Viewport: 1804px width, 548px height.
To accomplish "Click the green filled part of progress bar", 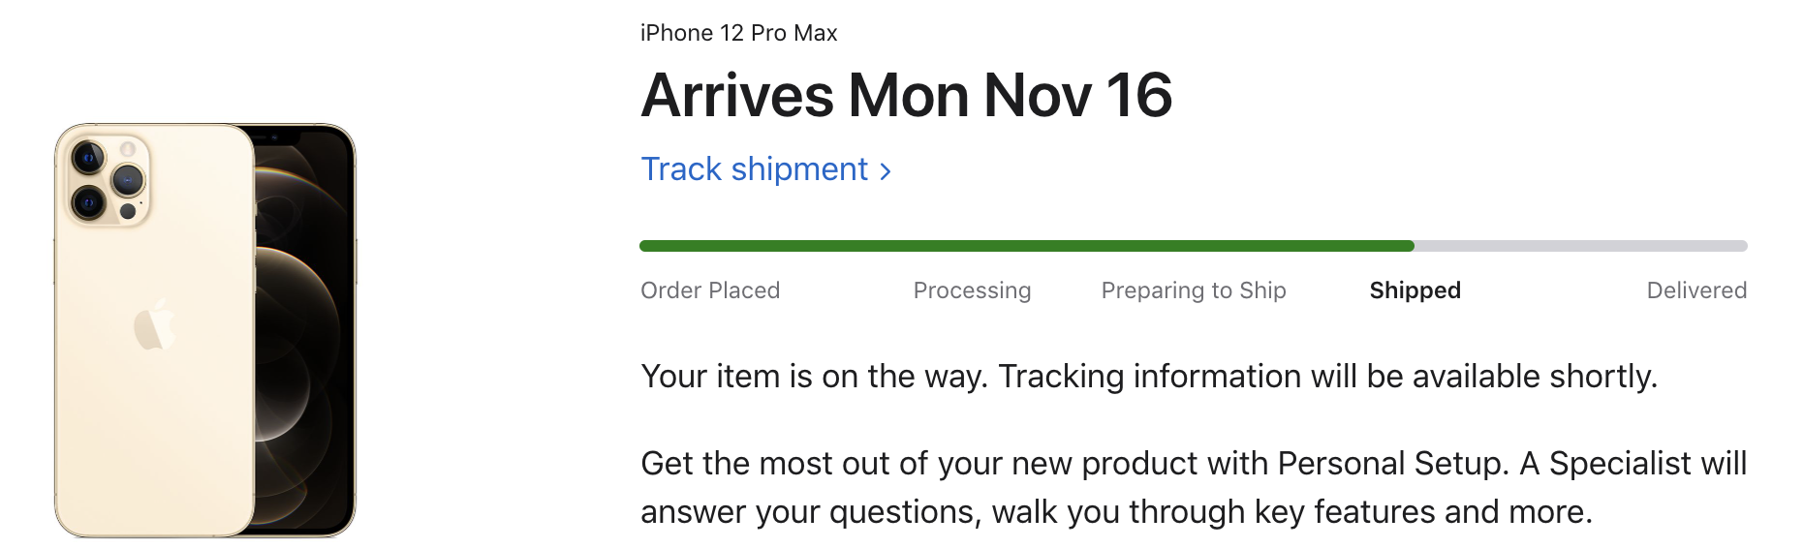I will 1027,246.
